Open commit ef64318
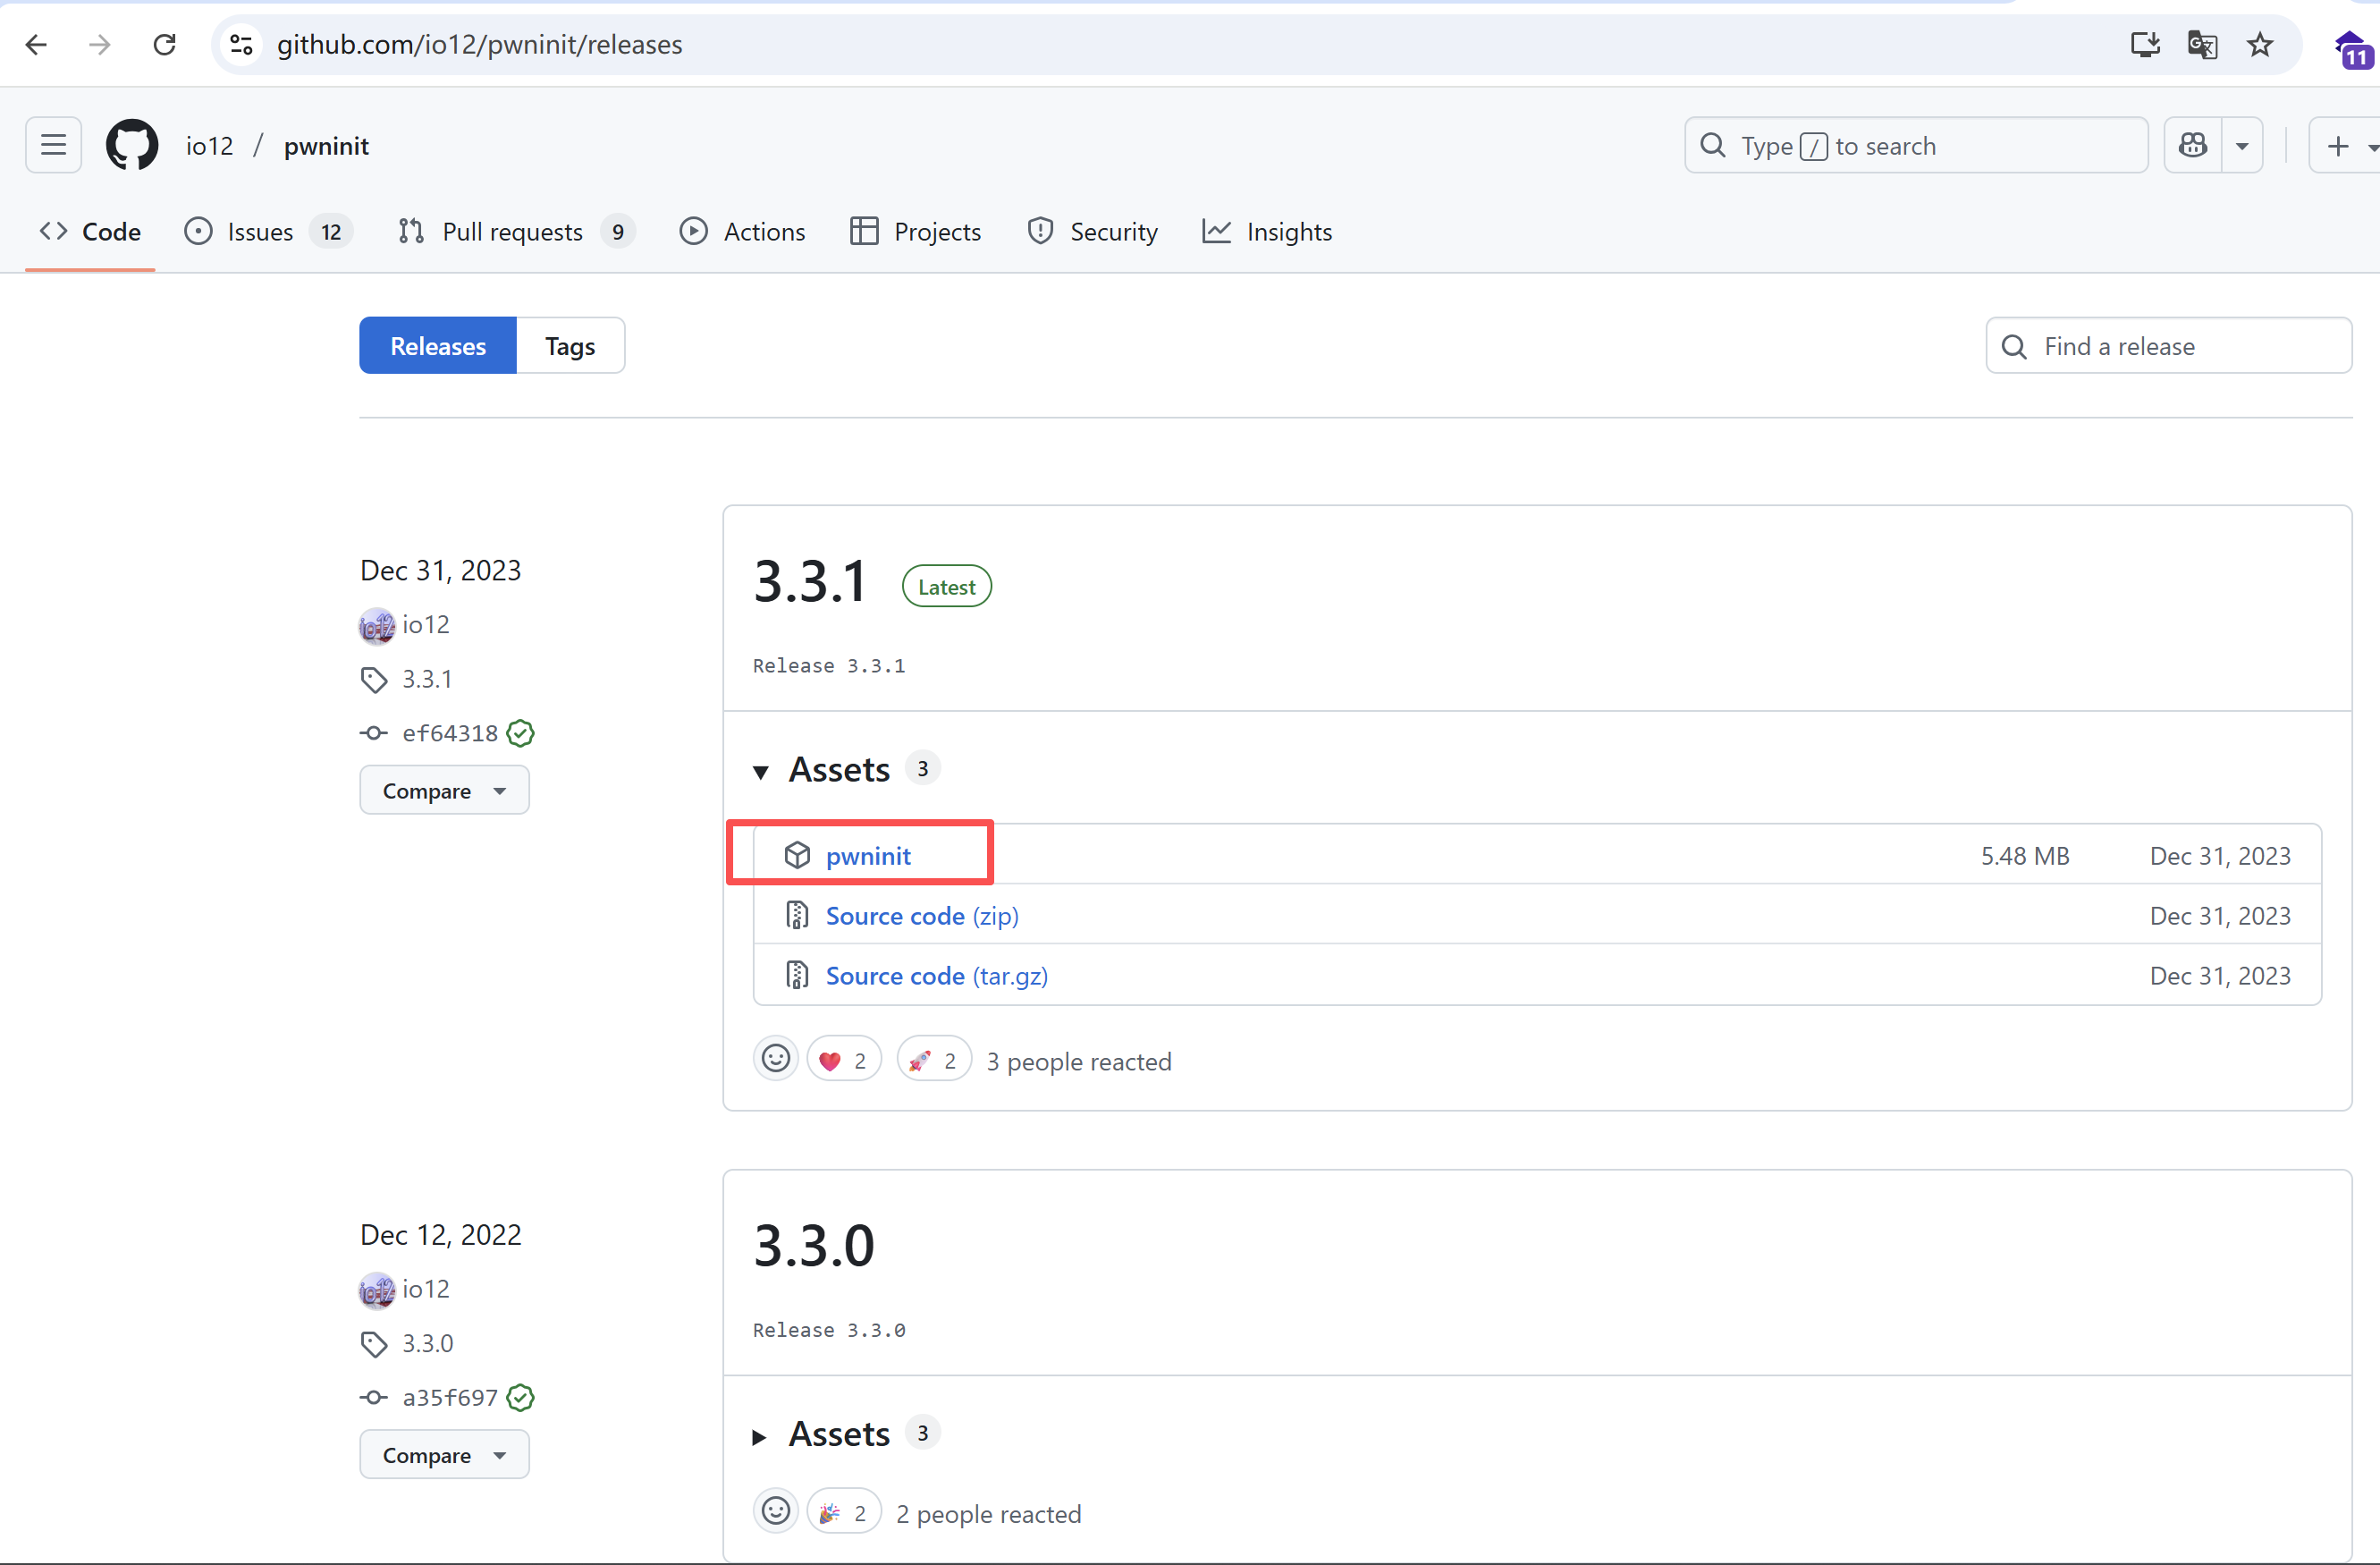 [x=450, y=734]
